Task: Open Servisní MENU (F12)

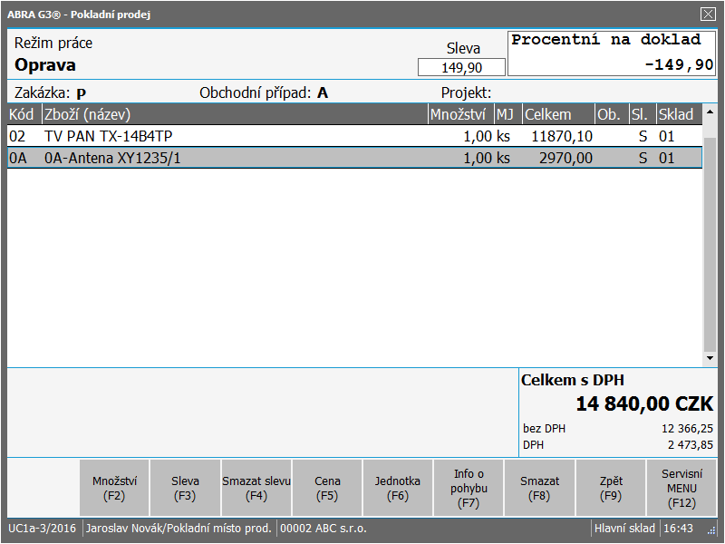Action: 681,488
